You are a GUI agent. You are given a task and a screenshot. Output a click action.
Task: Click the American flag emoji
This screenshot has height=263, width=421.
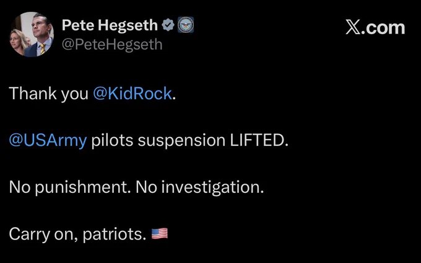click(x=160, y=234)
